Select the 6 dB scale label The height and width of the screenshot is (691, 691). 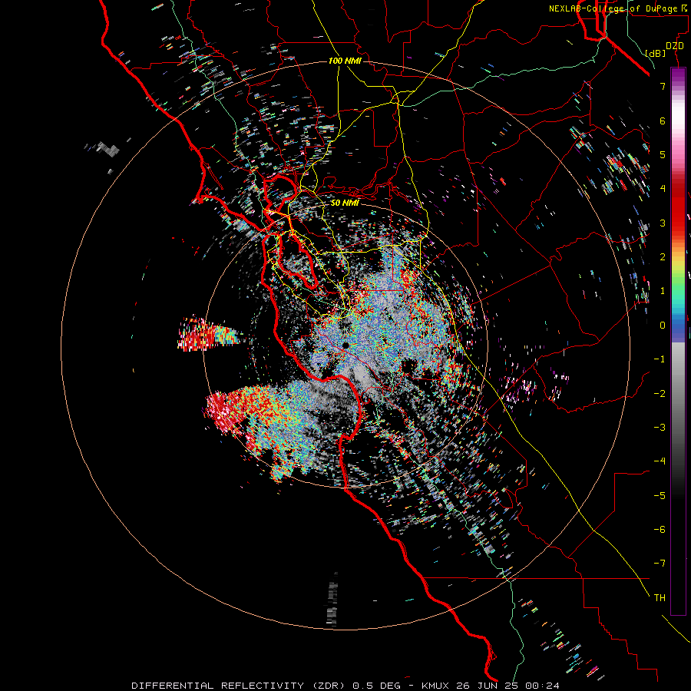pos(663,121)
